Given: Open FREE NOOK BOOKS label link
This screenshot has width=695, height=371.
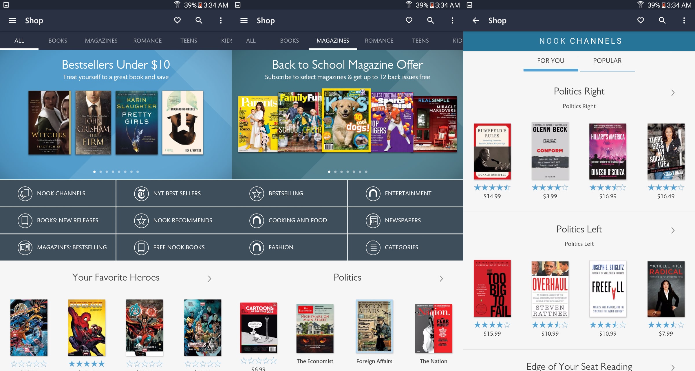Looking at the screenshot, I should pyautogui.click(x=179, y=247).
